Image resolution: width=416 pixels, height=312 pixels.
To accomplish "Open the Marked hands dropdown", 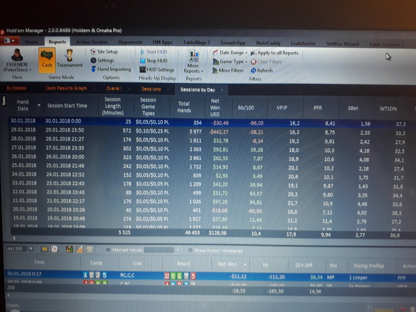I will (x=178, y=250).
